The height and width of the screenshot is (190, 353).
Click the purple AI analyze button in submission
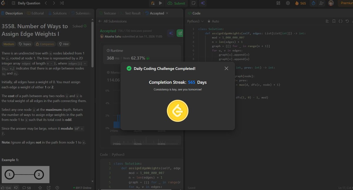pyautogui.click(x=171, y=33)
